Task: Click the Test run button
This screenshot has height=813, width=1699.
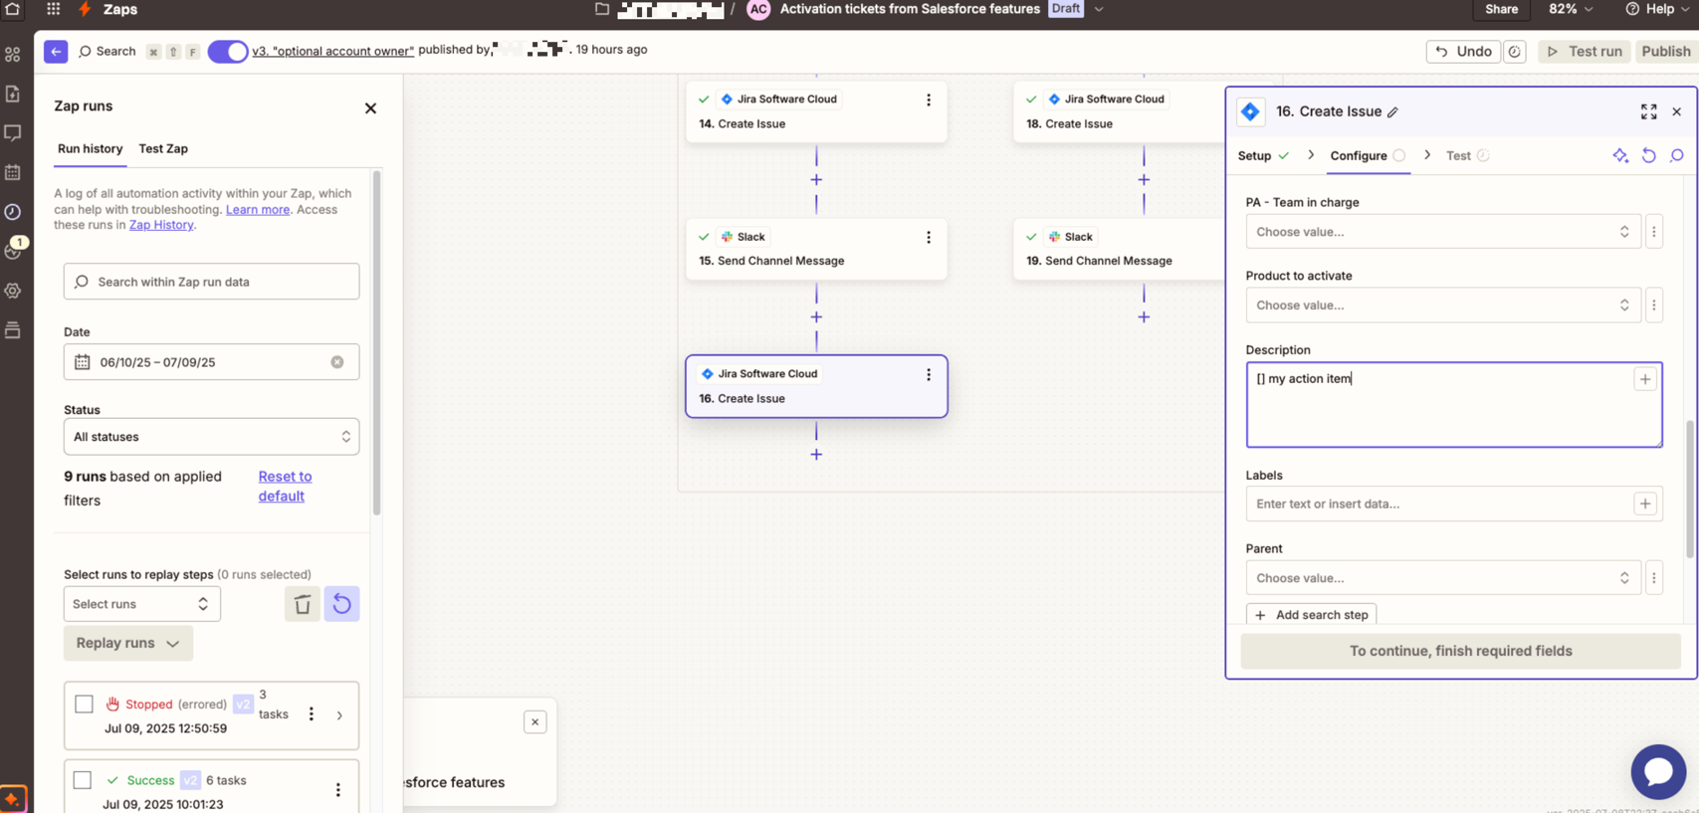Action: click(1584, 52)
